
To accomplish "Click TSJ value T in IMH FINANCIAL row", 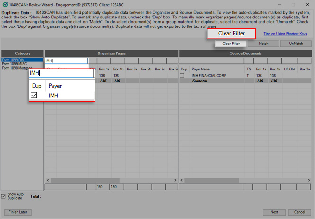I will coord(247,76).
